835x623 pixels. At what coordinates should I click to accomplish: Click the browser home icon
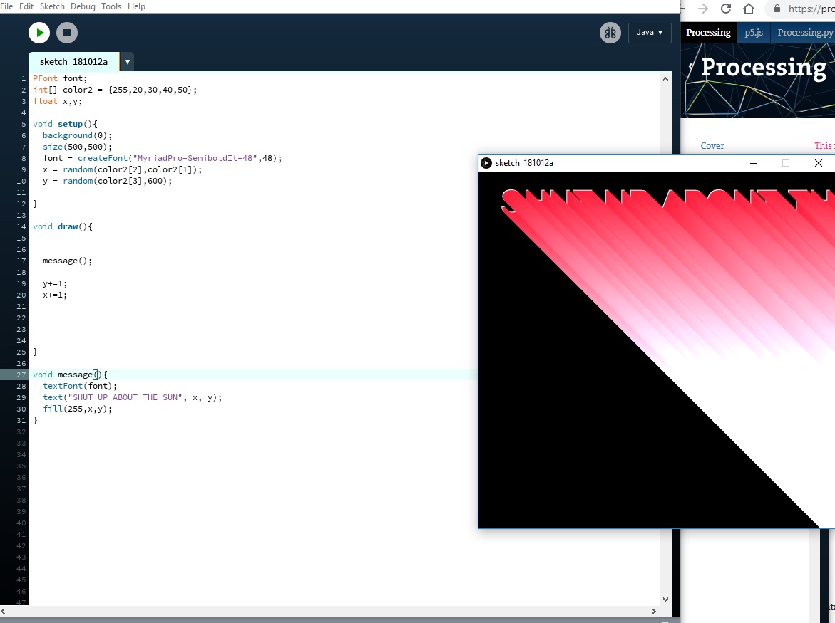(x=749, y=9)
